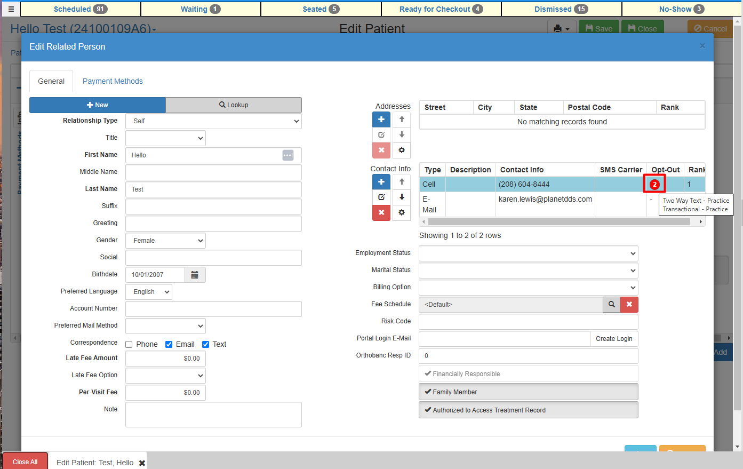The width and height of the screenshot is (743, 469).
Task: Click the Late Fee Amount field
Action: tap(165, 359)
